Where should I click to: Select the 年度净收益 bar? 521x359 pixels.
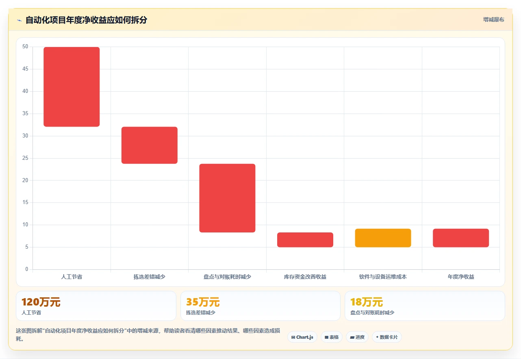[461, 238]
